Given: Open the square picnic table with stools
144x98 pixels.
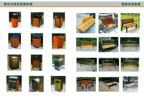Looking at the screenshot, I should click(86, 84).
